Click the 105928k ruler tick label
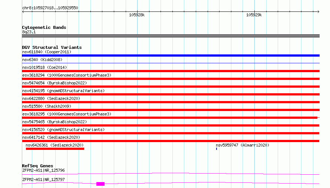330x188 pixels. [x=137, y=15]
